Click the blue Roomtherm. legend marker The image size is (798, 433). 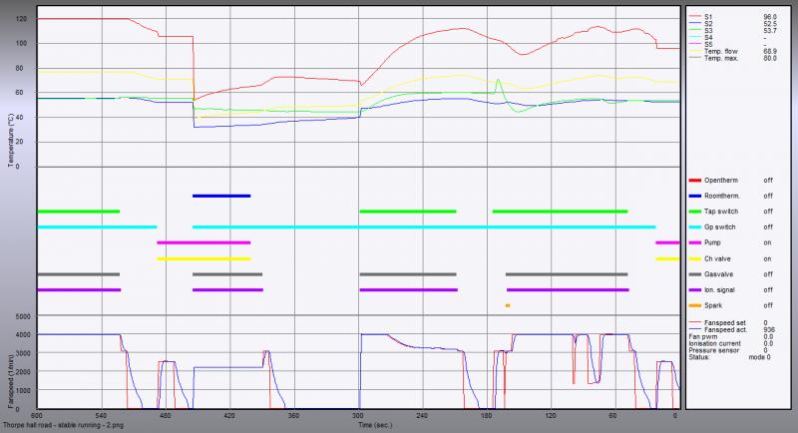click(693, 196)
